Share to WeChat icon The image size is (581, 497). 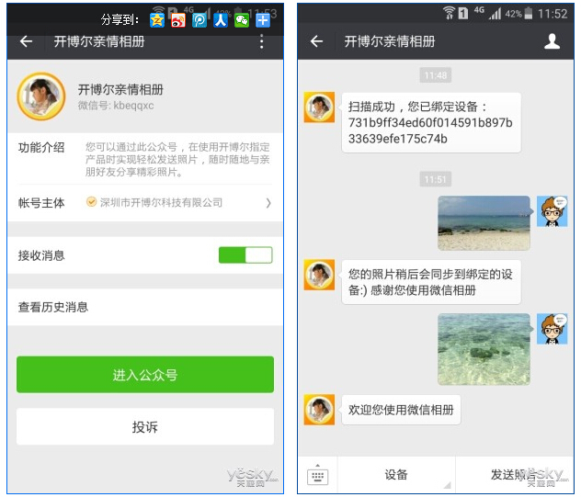click(x=242, y=20)
